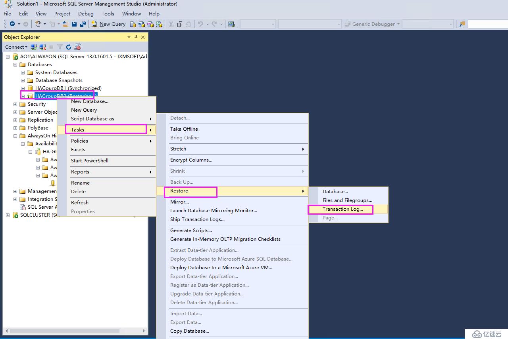Screen dimensions: 508x339
Task: Expand the Security folder
Action: click(x=15, y=104)
